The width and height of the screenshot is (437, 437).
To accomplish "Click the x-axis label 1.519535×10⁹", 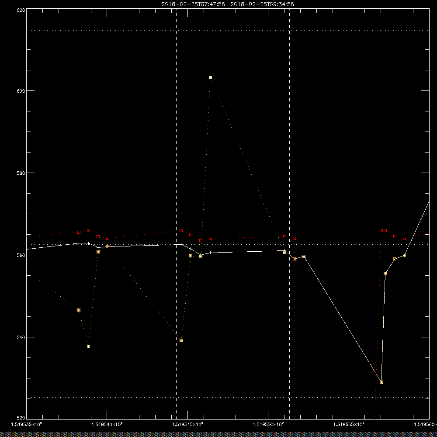I will [26, 424].
